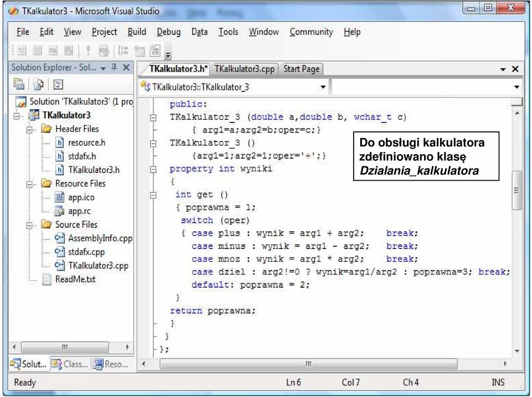Viewport: 532px width, 397px height.
Task: Select the app.rc resource file
Action: tap(79, 211)
